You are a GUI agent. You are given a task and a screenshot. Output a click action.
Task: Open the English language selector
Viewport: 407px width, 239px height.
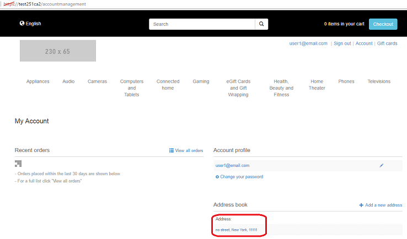(x=30, y=24)
